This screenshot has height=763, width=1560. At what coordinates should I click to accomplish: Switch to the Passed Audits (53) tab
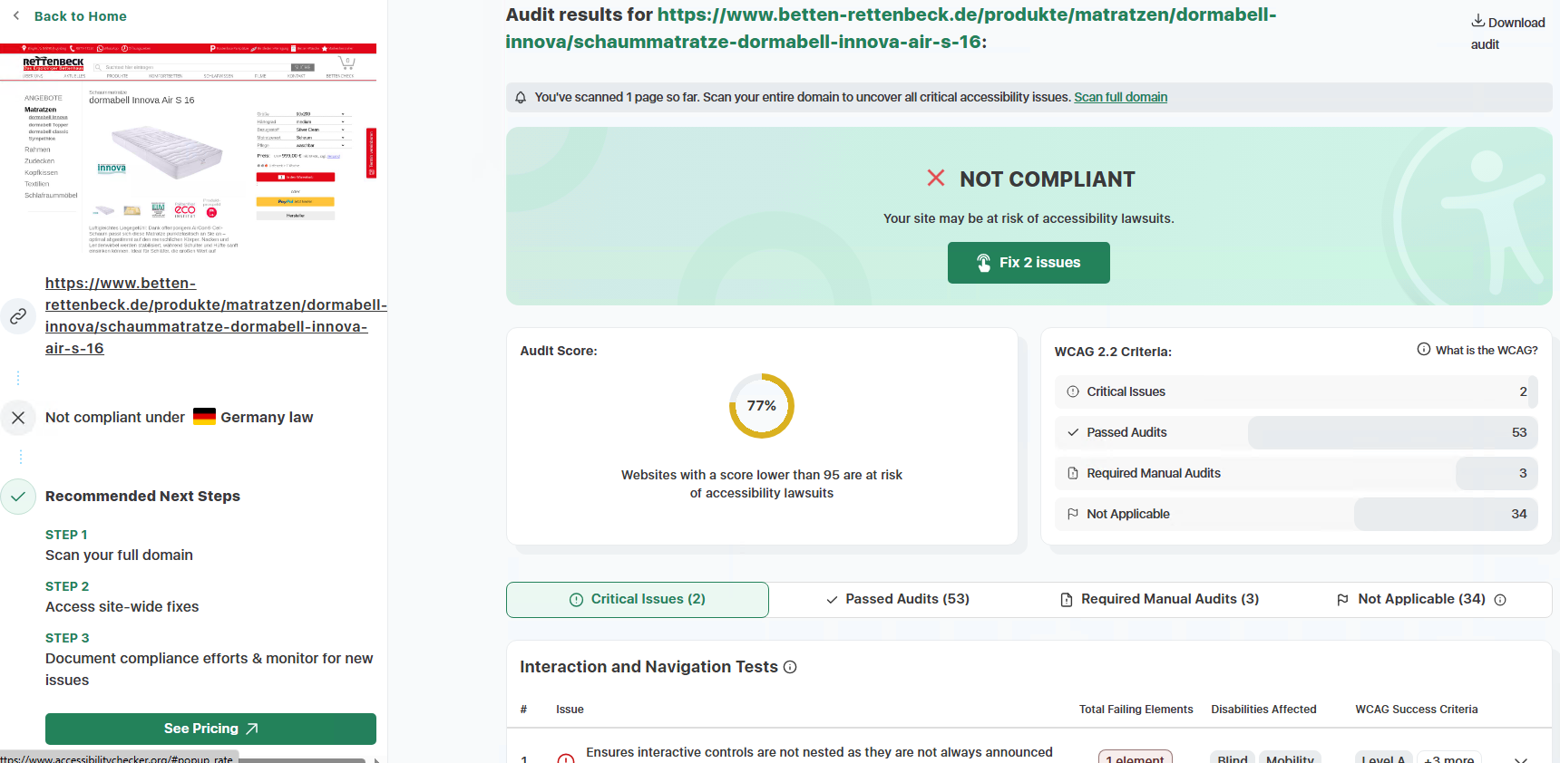click(x=898, y=599)
